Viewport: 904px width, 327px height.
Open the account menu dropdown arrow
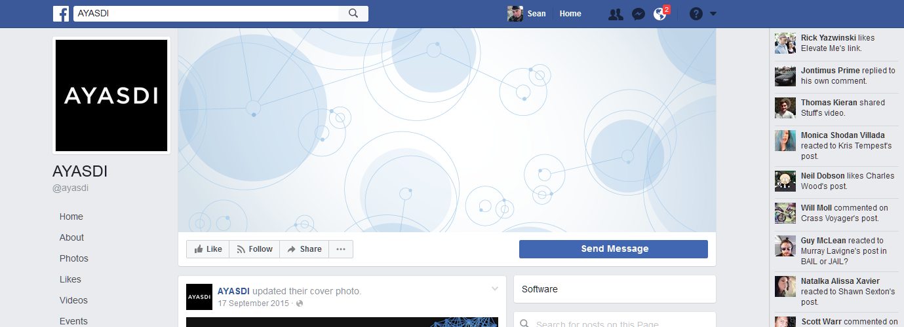point(713,14)
